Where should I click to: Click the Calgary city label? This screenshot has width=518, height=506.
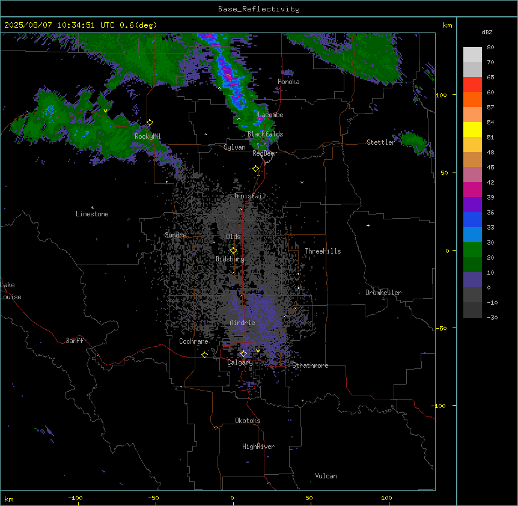pyautogui.click(x=240, y=362)
